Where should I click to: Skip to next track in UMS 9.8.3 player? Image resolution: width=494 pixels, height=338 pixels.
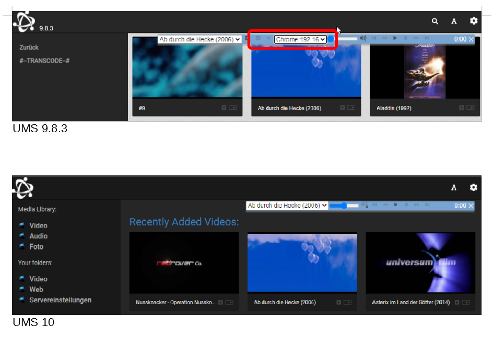pos(427,38)
